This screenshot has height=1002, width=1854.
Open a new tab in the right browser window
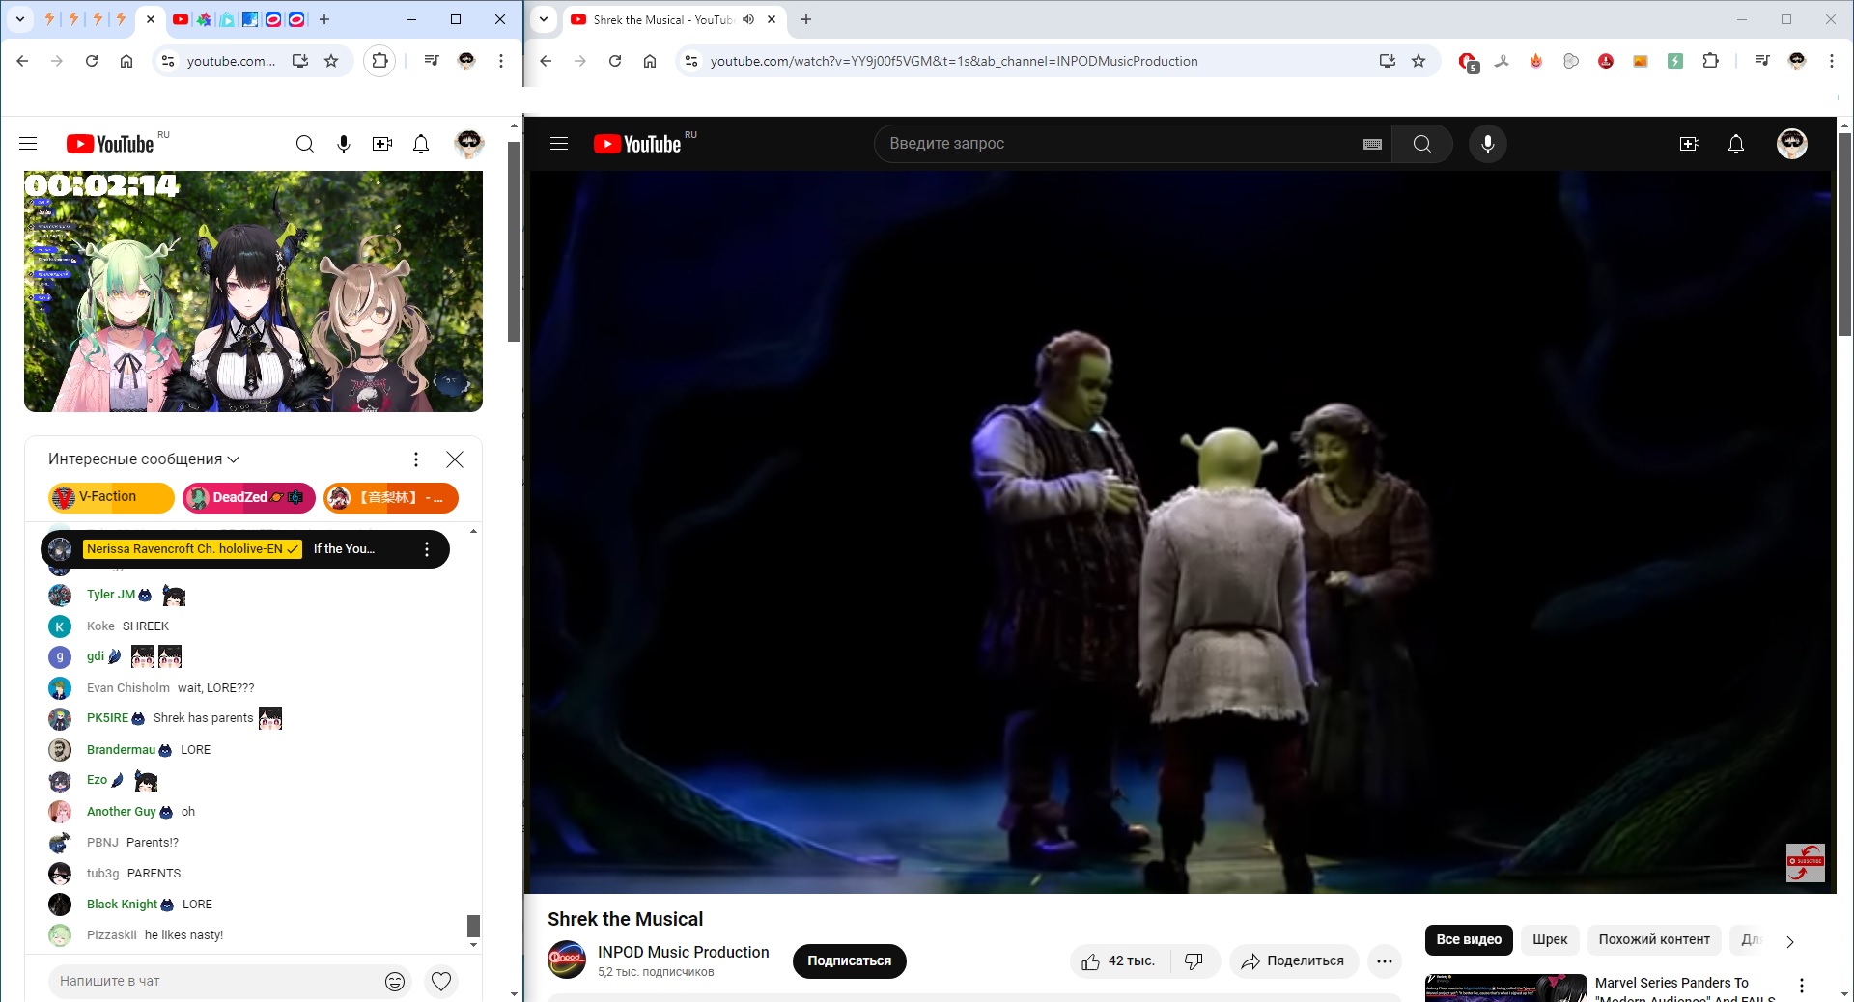[806, 19]
